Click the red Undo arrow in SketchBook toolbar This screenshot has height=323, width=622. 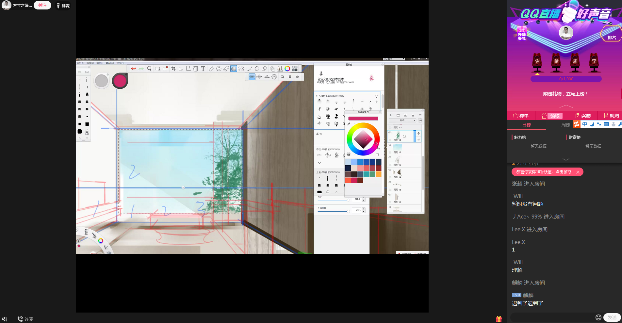[x=133, y=69]
